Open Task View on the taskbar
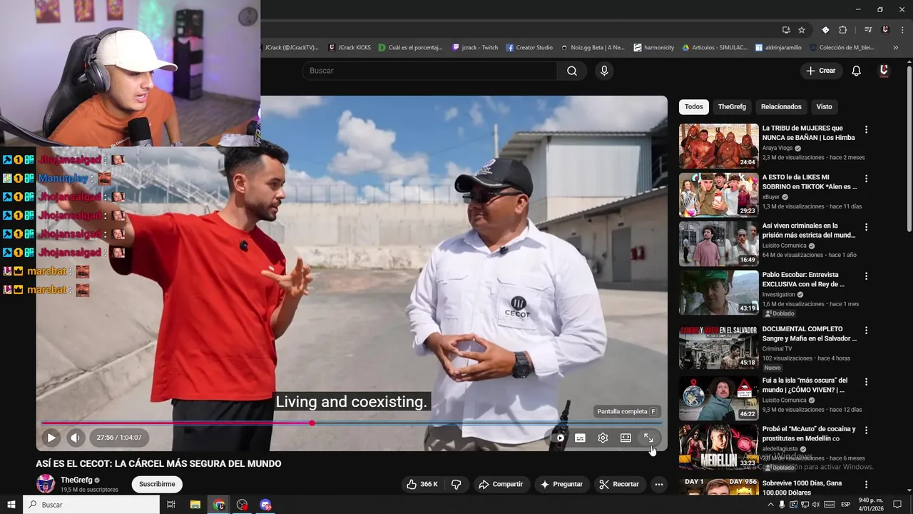 171,505
